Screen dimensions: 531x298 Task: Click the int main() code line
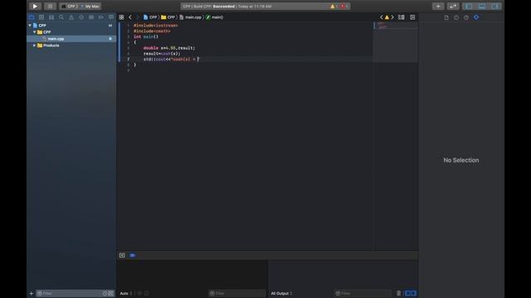(146, 36)
